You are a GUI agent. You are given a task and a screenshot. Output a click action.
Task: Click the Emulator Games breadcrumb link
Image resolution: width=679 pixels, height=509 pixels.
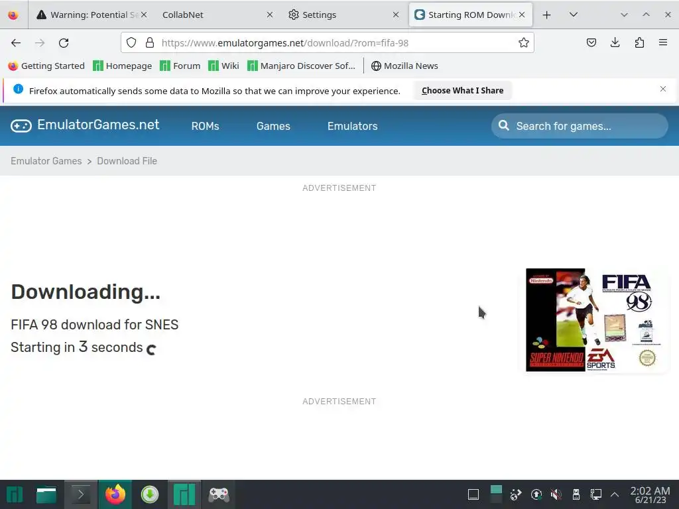click(x=46, y=161)
